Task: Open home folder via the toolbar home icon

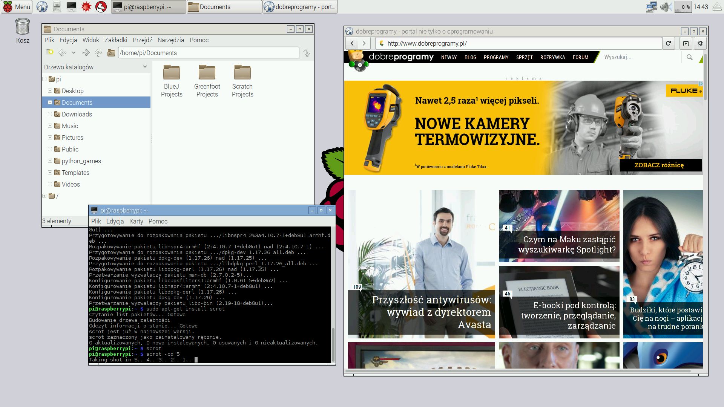Action: 111,53
